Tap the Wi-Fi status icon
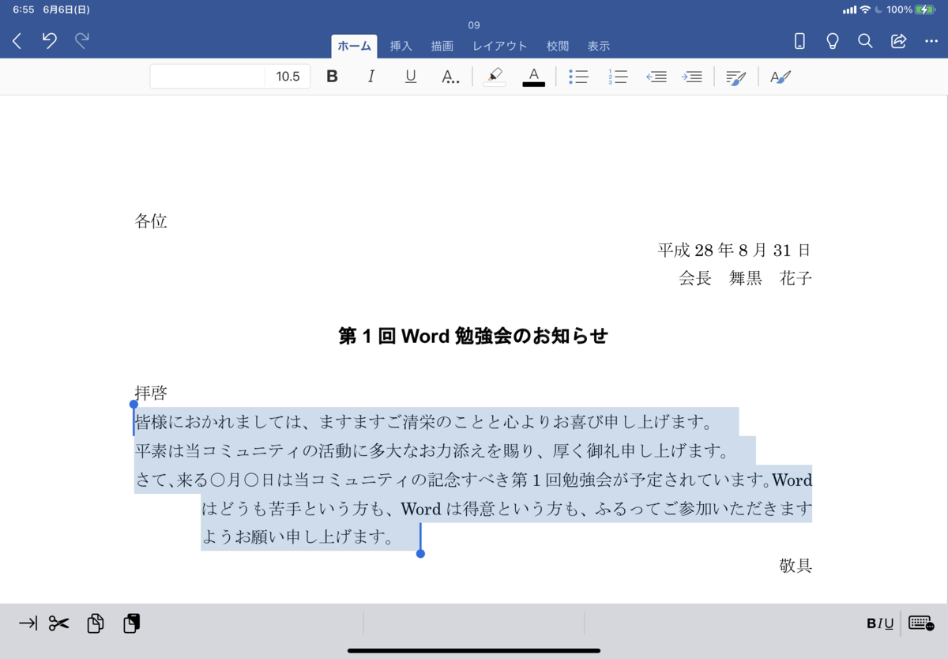This screenshot has height=659, width=948. click(866, 9)
